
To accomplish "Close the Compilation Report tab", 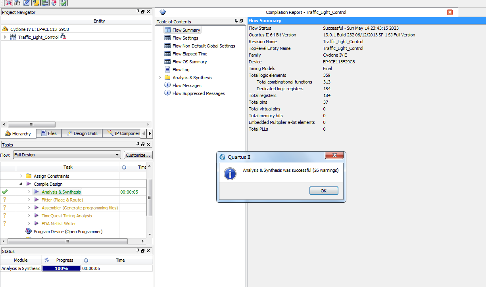I will (x=450, y=12).
